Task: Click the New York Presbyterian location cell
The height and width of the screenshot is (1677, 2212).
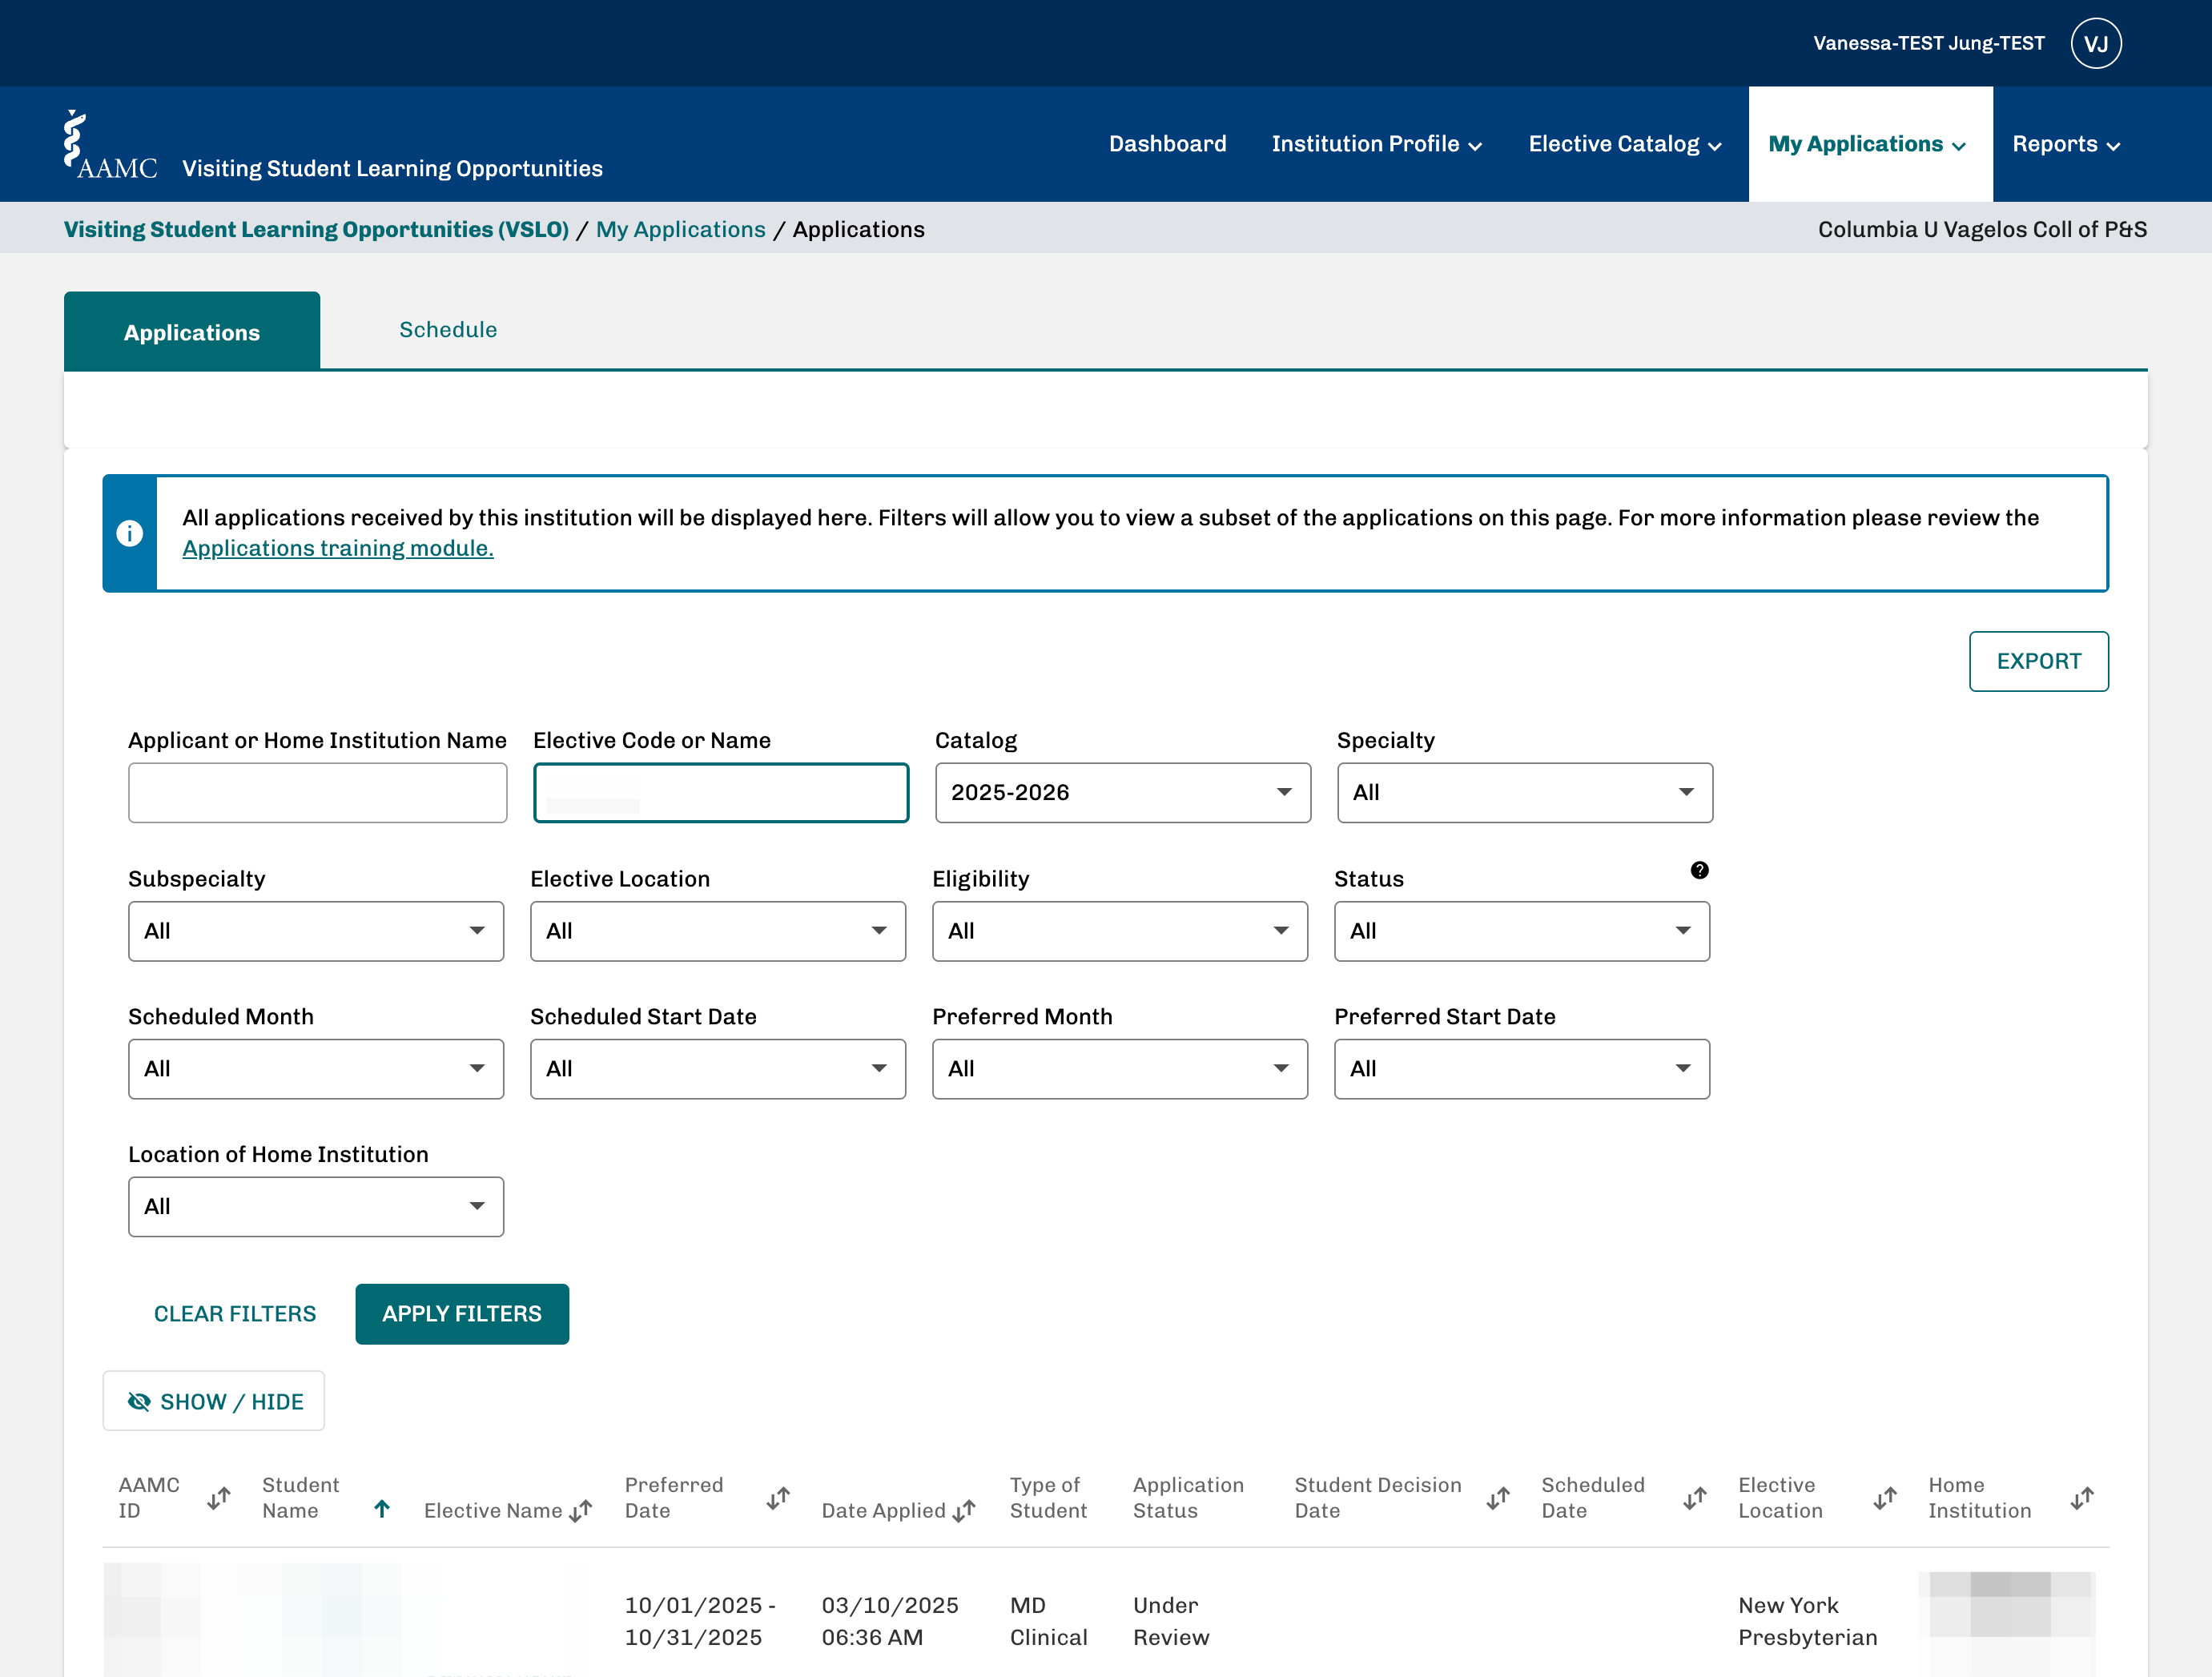Action: point(1807,1621)
